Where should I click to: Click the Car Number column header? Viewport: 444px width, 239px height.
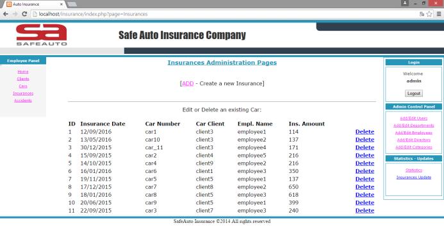click(163, 124)
